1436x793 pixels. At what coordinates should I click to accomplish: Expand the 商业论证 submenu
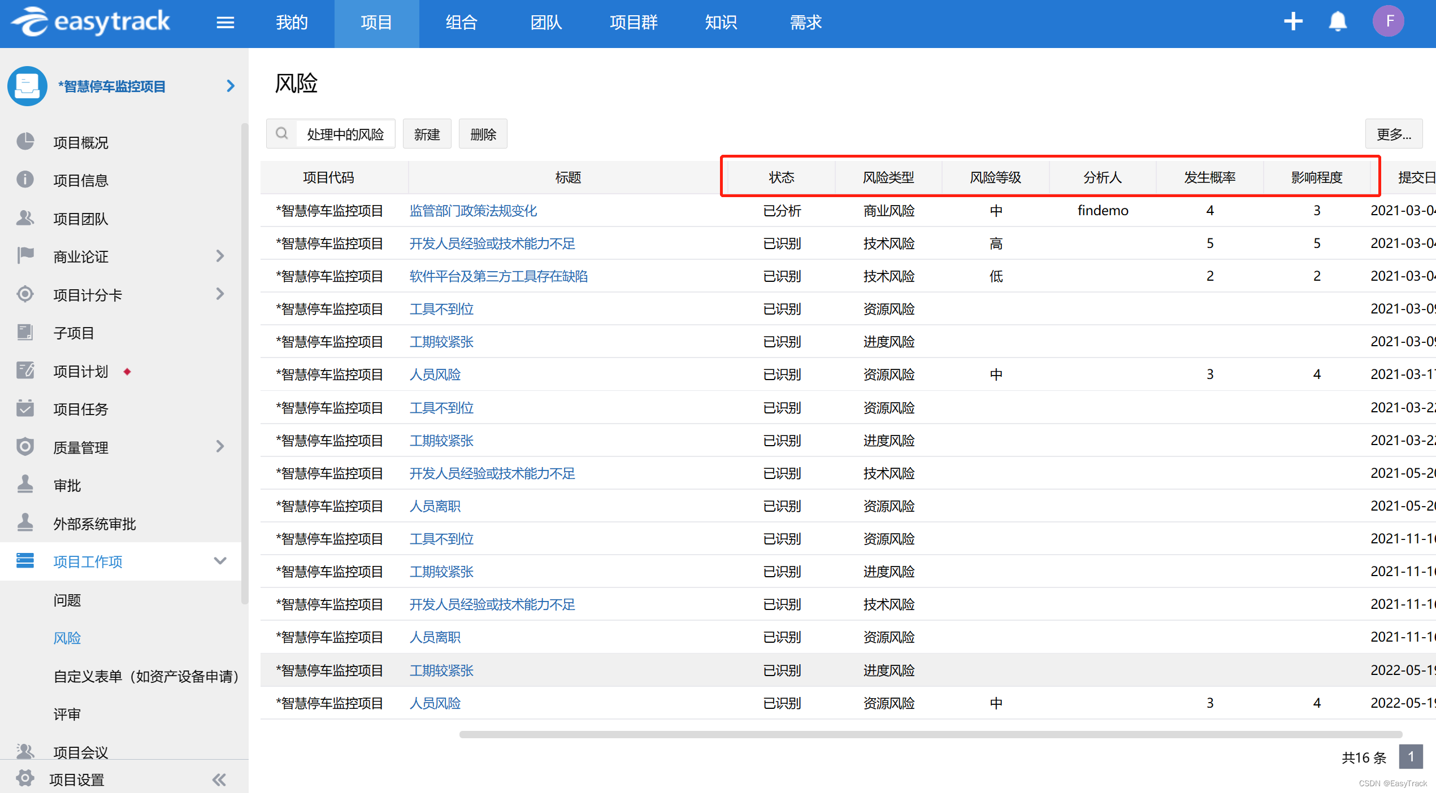coord(220,256)
